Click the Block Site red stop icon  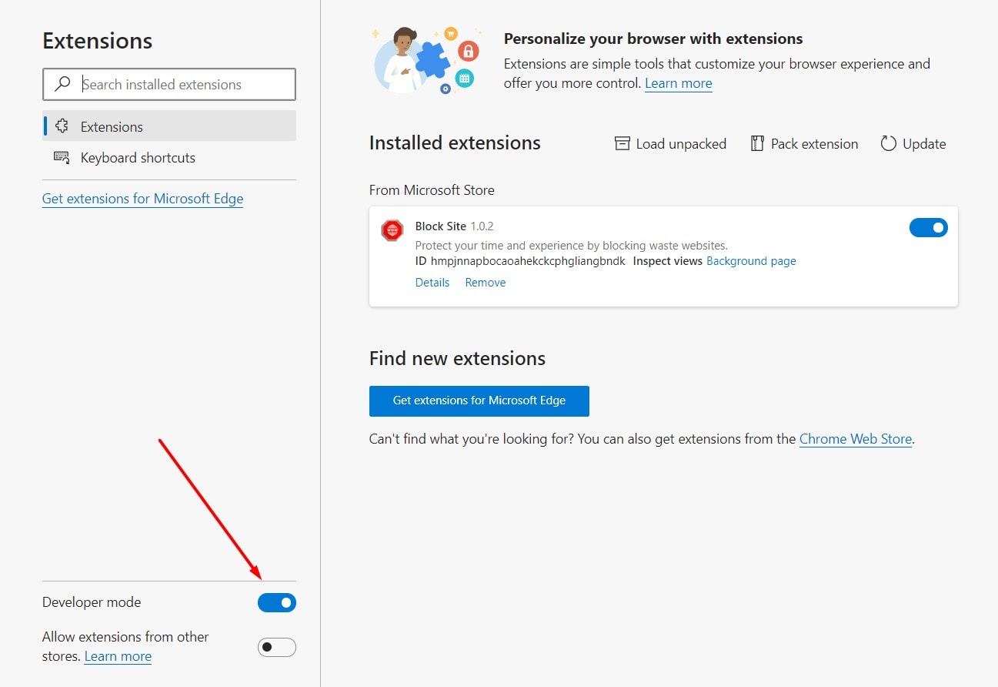392,230
